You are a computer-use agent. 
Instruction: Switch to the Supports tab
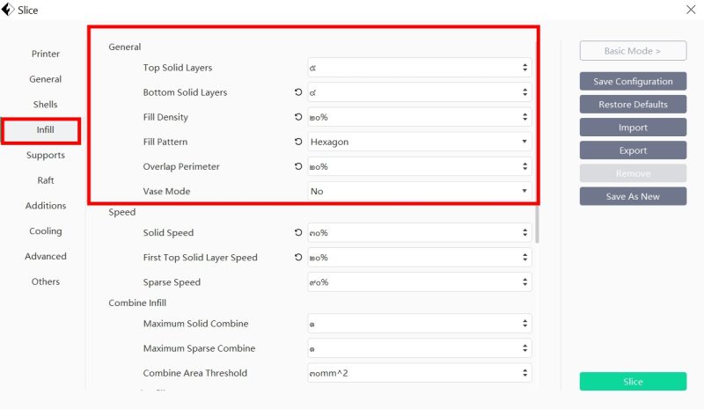[46, 155]
